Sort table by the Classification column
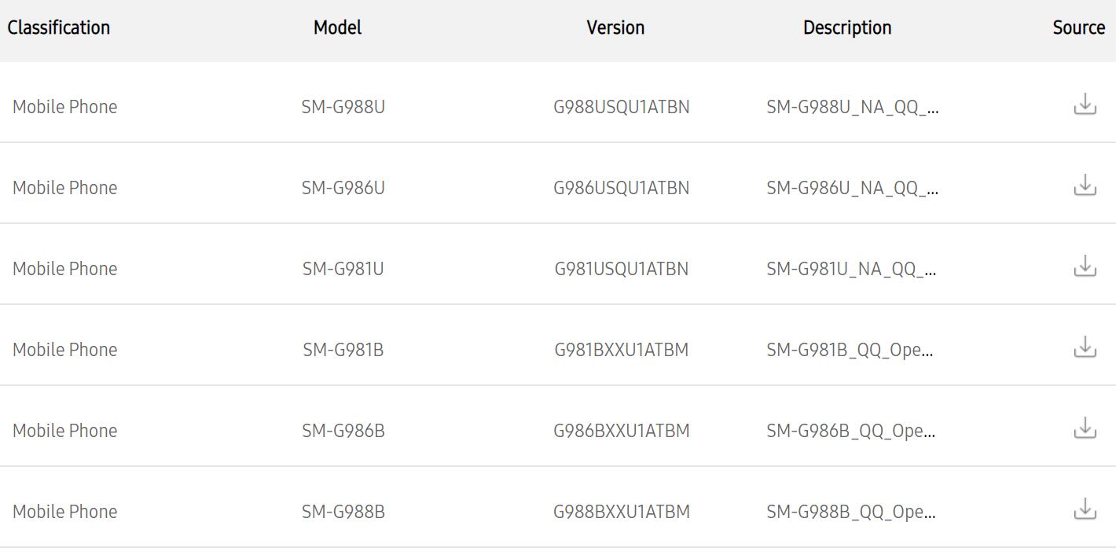Screen dimensions: 1116x555 point(59,28)
